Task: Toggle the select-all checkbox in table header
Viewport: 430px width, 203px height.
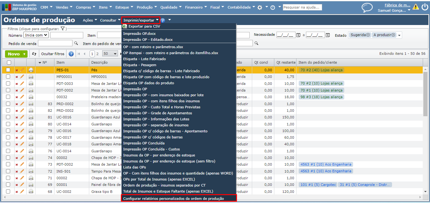Action: tap(9, 63)
